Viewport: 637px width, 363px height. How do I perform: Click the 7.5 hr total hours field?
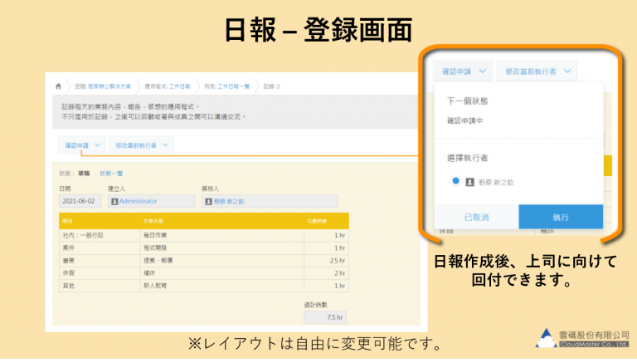(324, 316)
